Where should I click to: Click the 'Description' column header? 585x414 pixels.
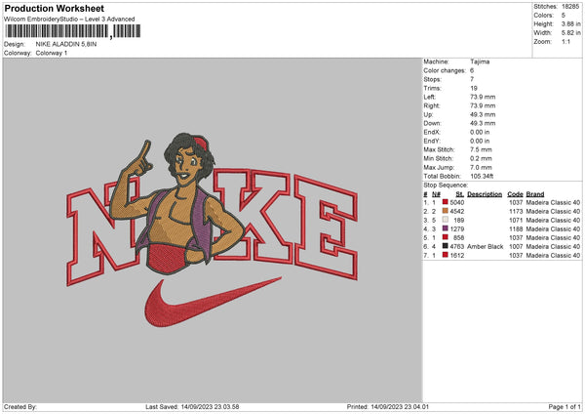tap(485, 194)
